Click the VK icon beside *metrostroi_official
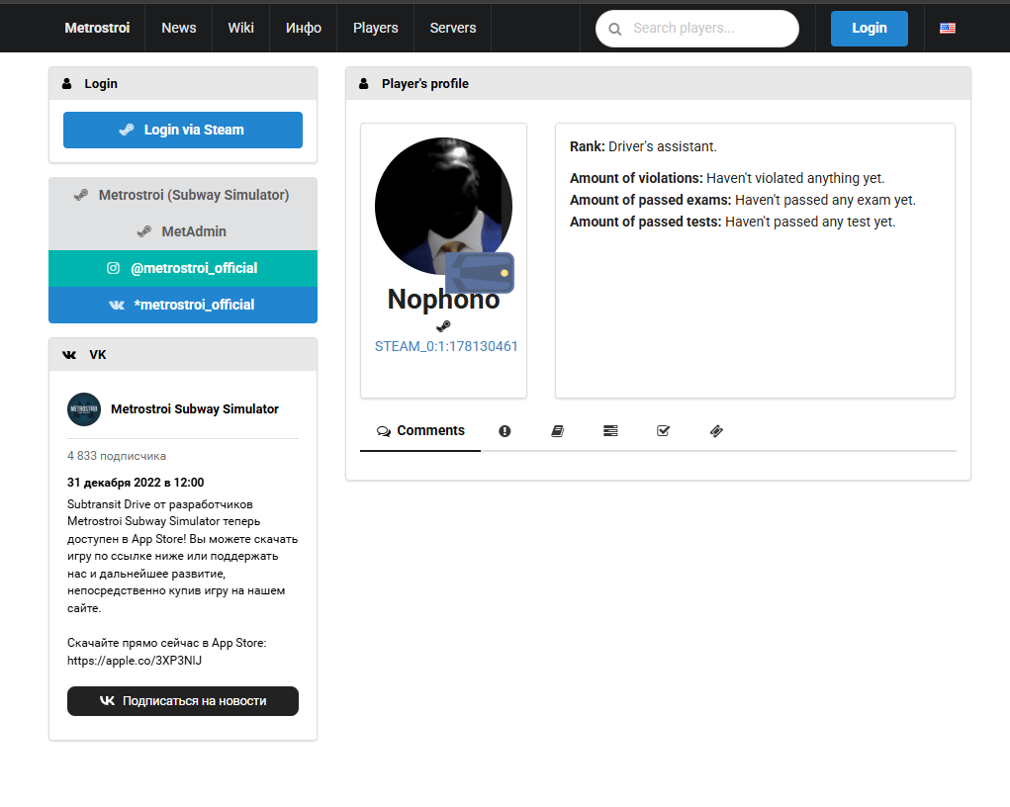 (117, 306)
